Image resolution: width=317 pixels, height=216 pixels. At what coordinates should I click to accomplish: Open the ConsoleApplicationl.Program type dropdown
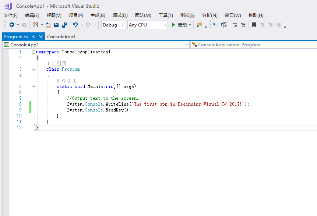(254, 45)
